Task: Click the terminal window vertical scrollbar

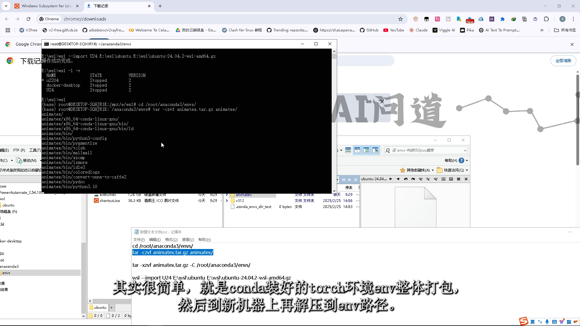Action: coord(334,121)
